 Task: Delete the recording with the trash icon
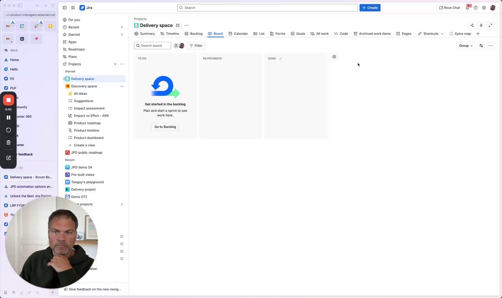coord(8,143)
